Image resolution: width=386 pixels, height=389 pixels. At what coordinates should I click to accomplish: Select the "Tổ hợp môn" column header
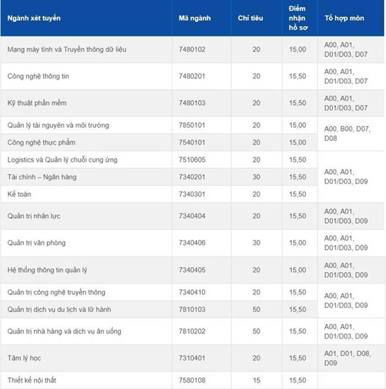pyautogui.click(x=344, y=18)
